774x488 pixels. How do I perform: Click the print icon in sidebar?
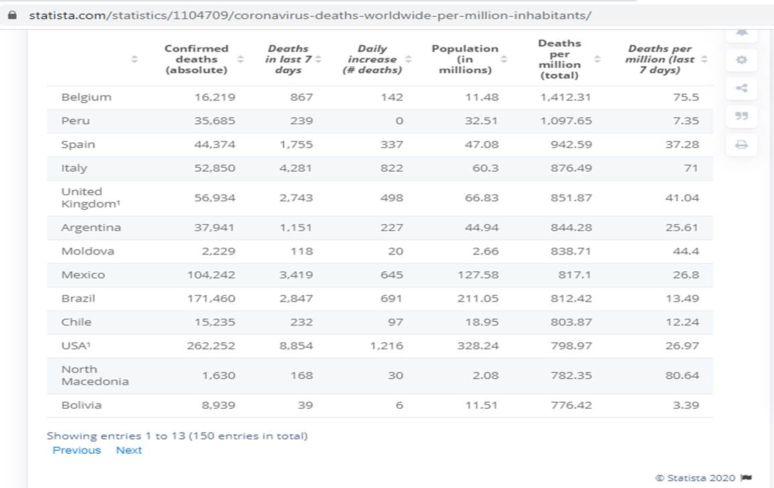point(742,144)
